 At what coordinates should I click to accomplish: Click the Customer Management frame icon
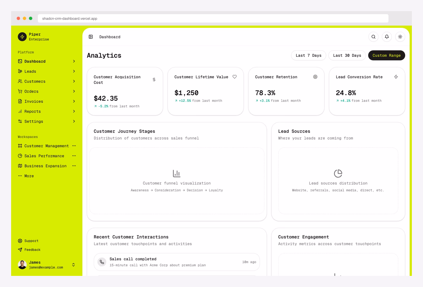click(x=20, y=146)
